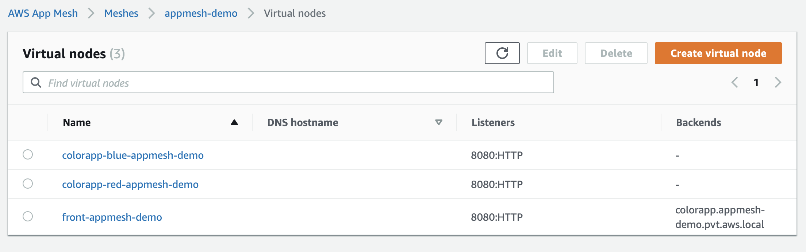Open front-appmesh-demo node link
The width and height of the screenshot is (806, 252).
[112, 217]
